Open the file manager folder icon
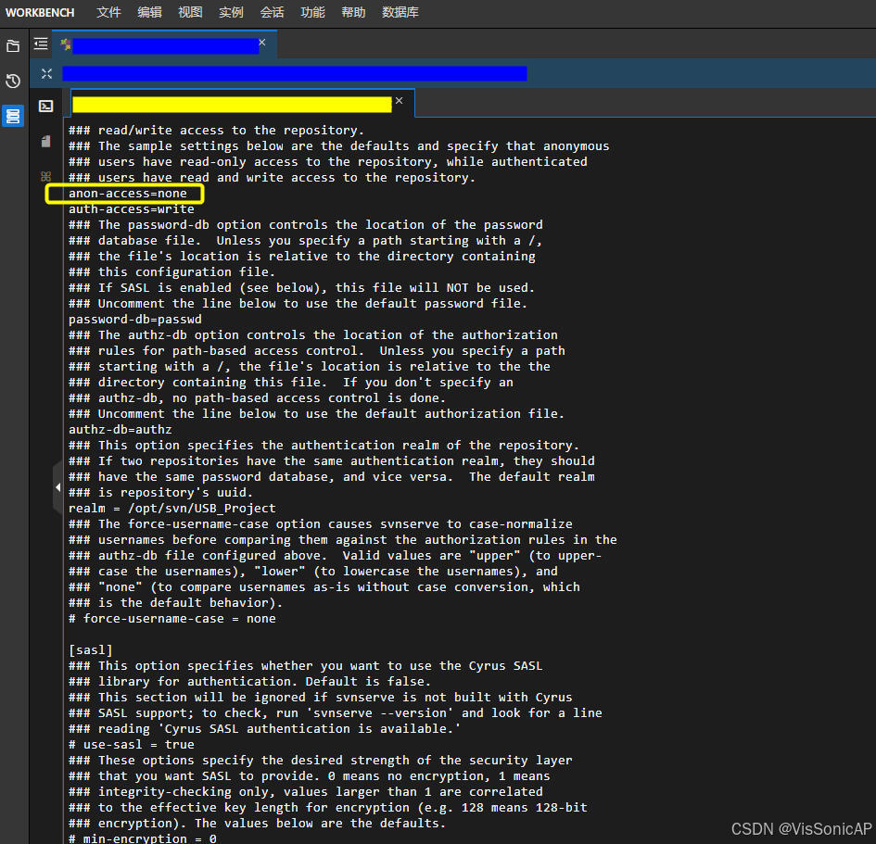Screen dimensions: 876x844 click(x=13, y=46)
